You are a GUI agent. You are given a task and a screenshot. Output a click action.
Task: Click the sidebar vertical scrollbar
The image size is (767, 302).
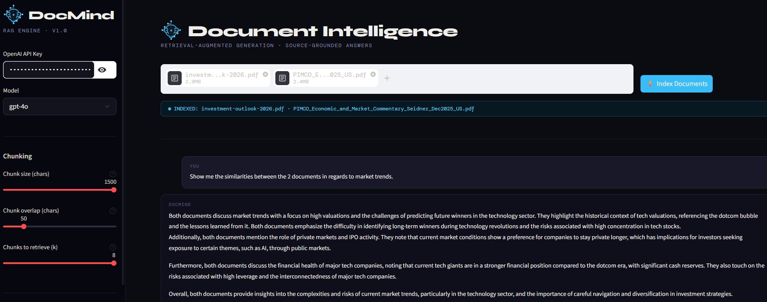pos(123,142)
